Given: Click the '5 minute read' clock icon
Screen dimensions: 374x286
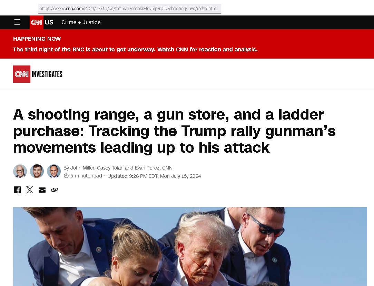Looking at the screenshot, I should pyautogui.click(x=66, y=176).
